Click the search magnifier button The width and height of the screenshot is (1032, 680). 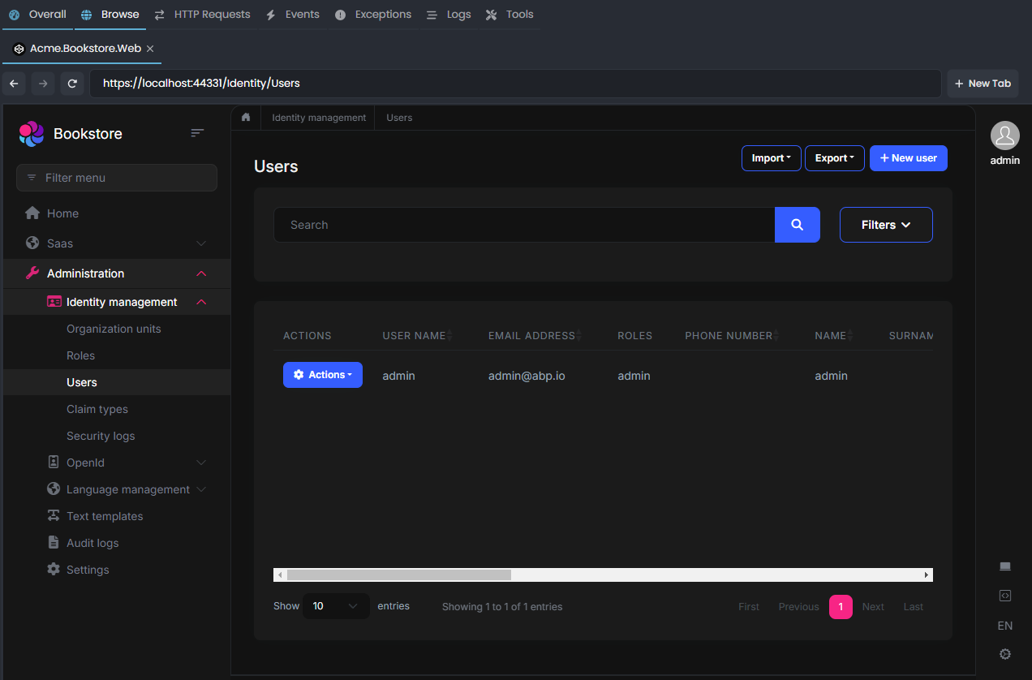797,225
